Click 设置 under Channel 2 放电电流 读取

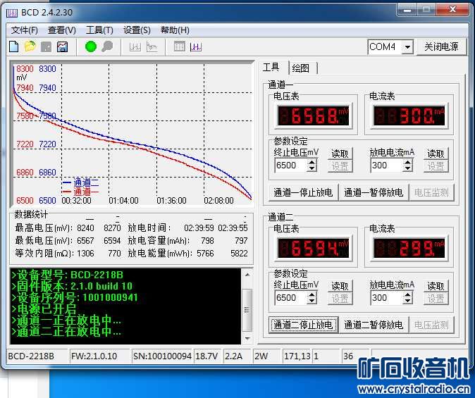click(436, 299)
